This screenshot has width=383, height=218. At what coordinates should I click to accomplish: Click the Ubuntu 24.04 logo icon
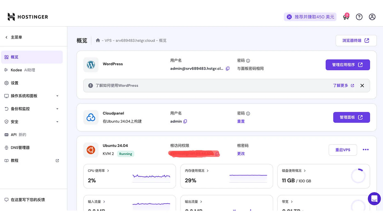[x=91, y=150]
